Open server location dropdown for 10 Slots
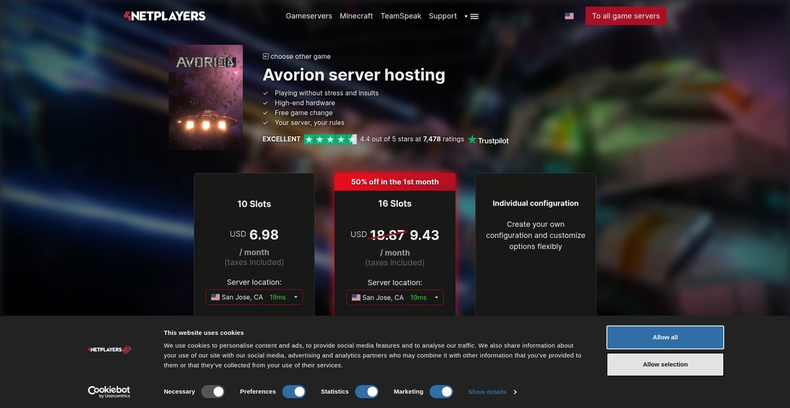The image size is (790, 408). point(254,297)
